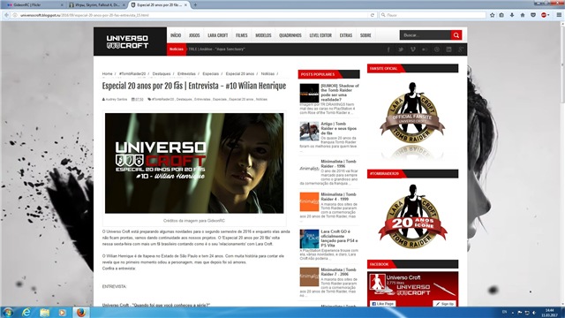This screenshot has width=565, height=318.
Task: Reload the page using the refresh icon
Action: click(373, 15)
